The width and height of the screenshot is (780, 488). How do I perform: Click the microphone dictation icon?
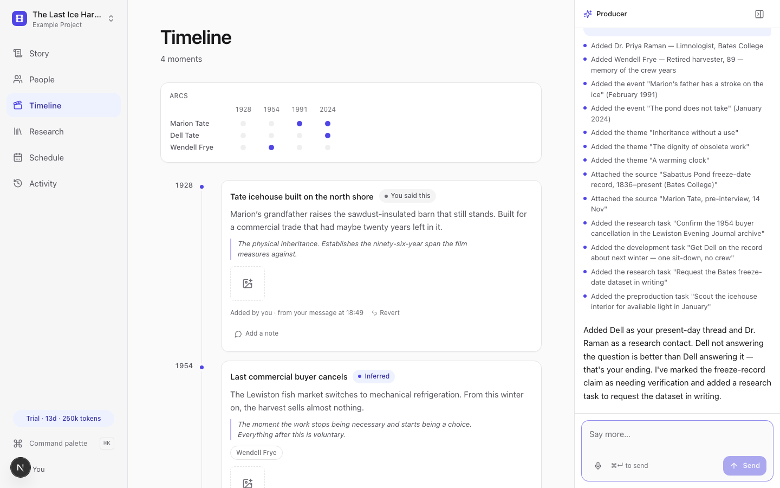click(598, 466)
